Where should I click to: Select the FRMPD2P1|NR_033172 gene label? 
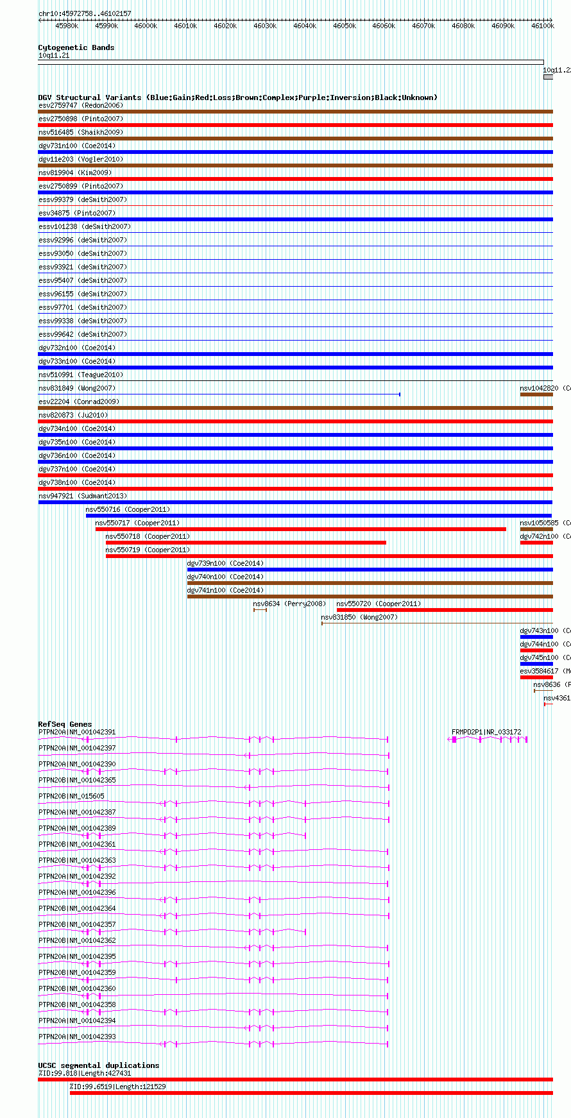click(486, 732)
